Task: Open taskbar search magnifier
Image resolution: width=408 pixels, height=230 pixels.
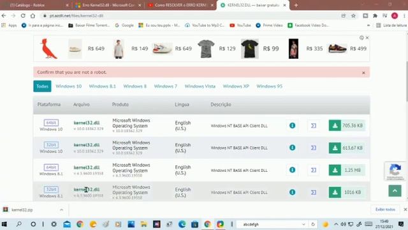Action: [19, 224]
